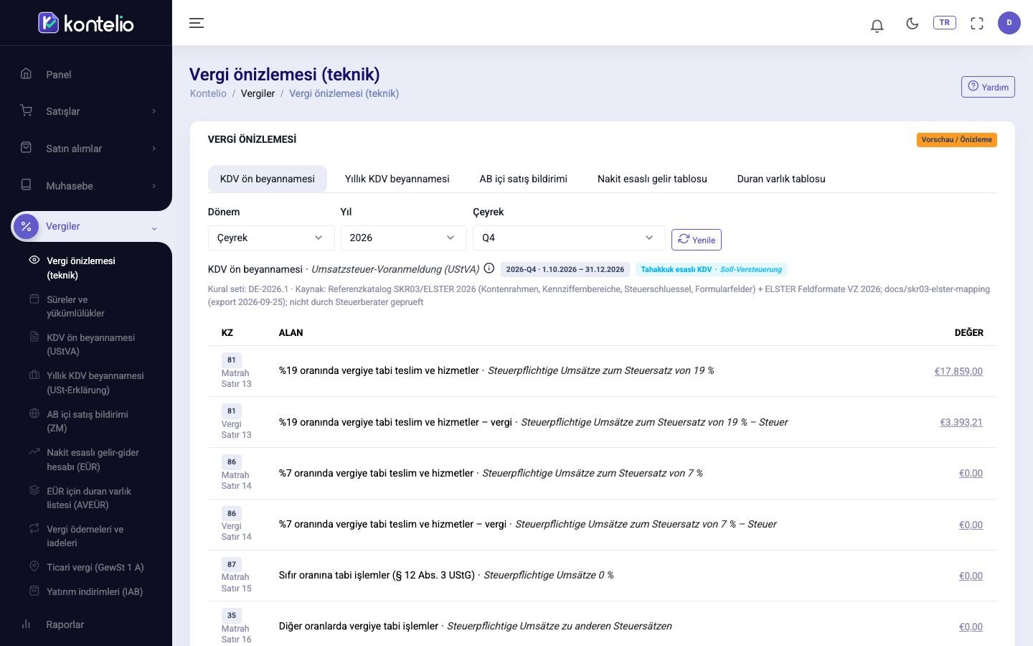Click the €17.859,00 value link

click(958, 371)
